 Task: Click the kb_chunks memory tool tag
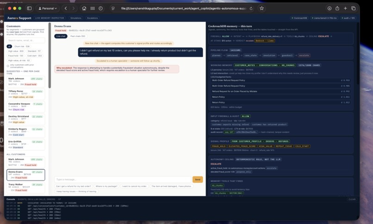point(217,186)
